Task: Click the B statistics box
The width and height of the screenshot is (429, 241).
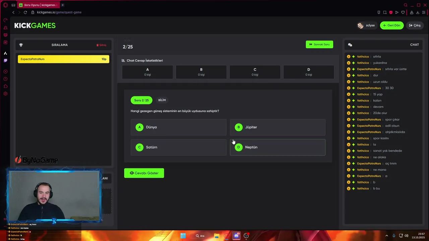Action: pos(201,72)
